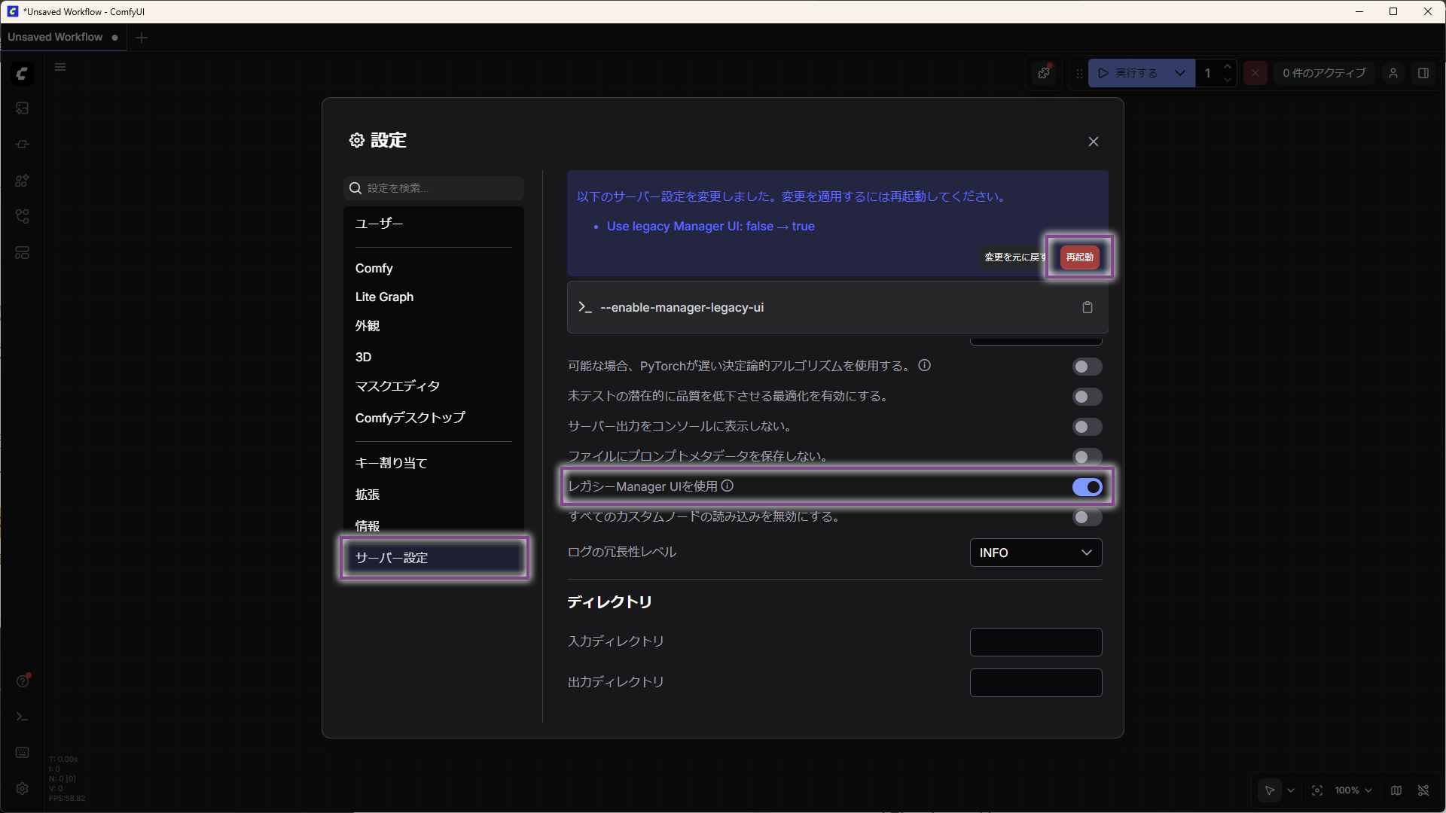Toggle the right side panel layout icon
The height and width of the screenshot is (813, 1446).
click(1423, 73)
